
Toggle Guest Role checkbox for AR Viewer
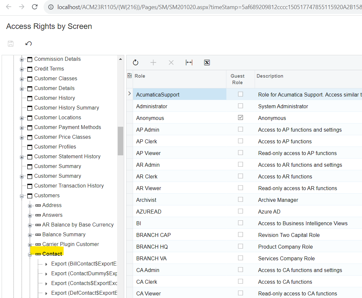click(x=241, y=188)
